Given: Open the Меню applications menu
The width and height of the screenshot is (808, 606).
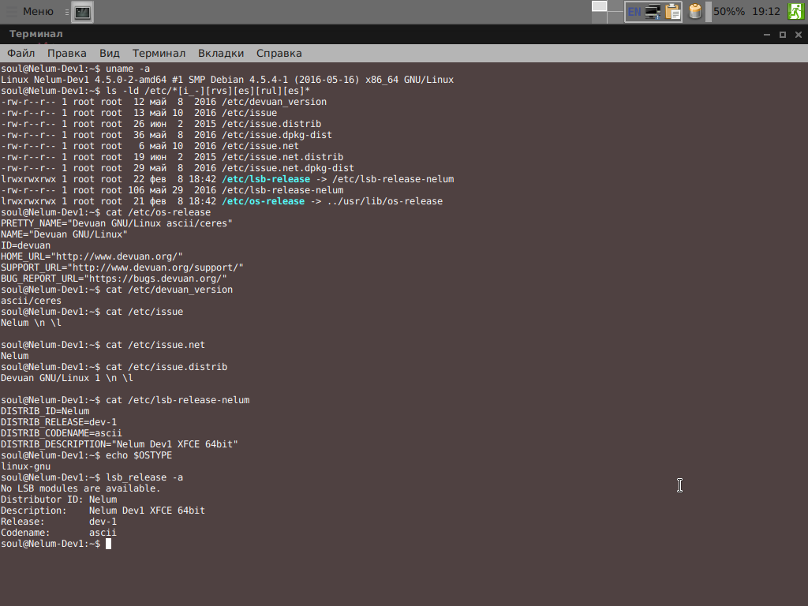Looking at the screenshot, I should click(29, 11).
